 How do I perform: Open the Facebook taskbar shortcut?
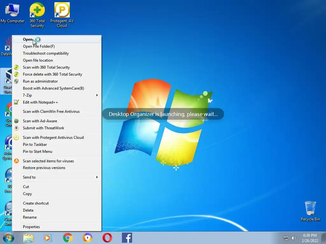[x=127, y=238]
